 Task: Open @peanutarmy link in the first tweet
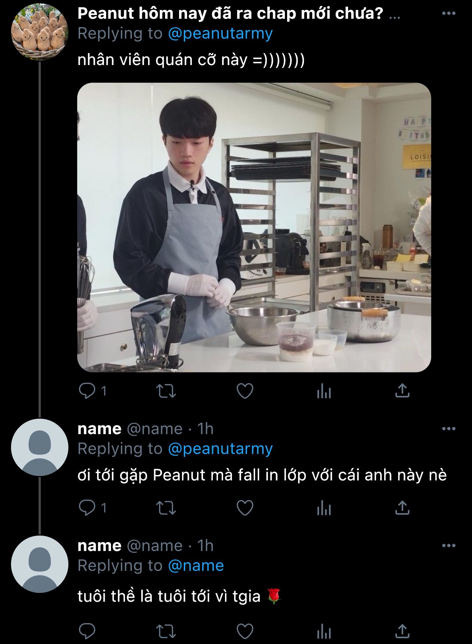pos(220,33)
